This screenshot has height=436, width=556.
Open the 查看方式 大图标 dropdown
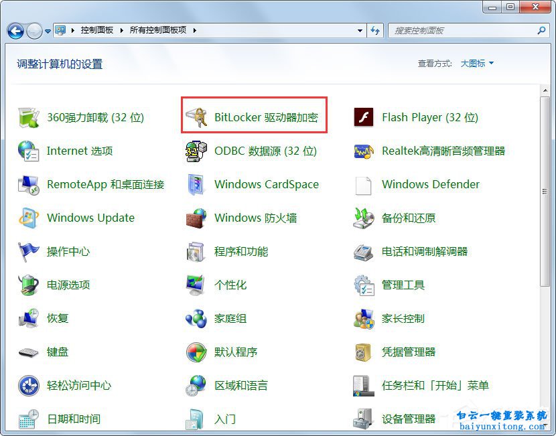(x=476, y=63)
